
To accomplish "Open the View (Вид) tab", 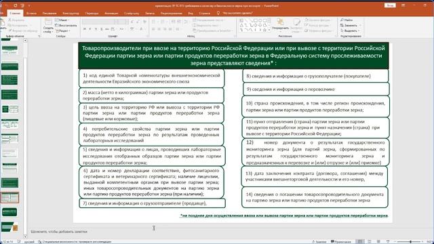I will 191,13.
